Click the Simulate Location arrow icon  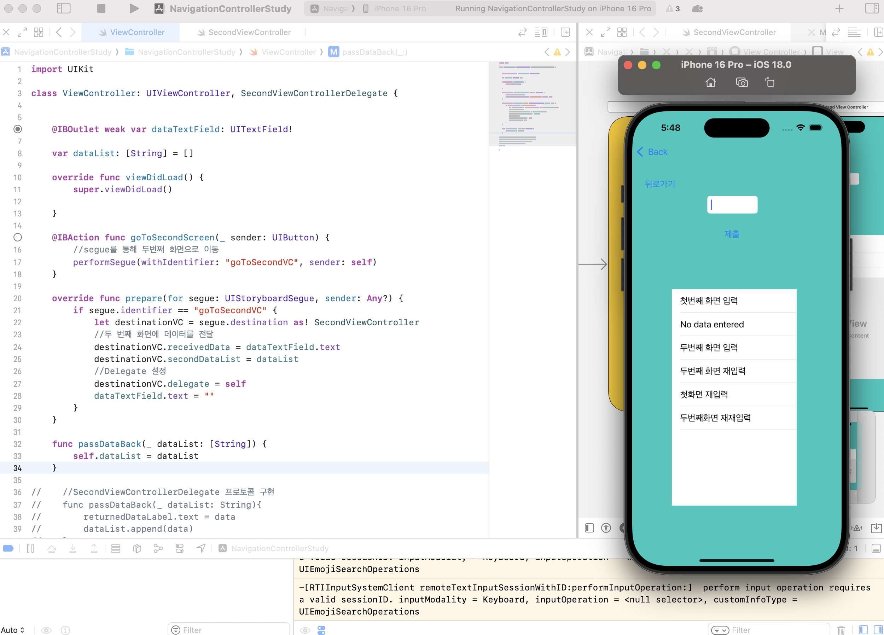pos(201,548)
